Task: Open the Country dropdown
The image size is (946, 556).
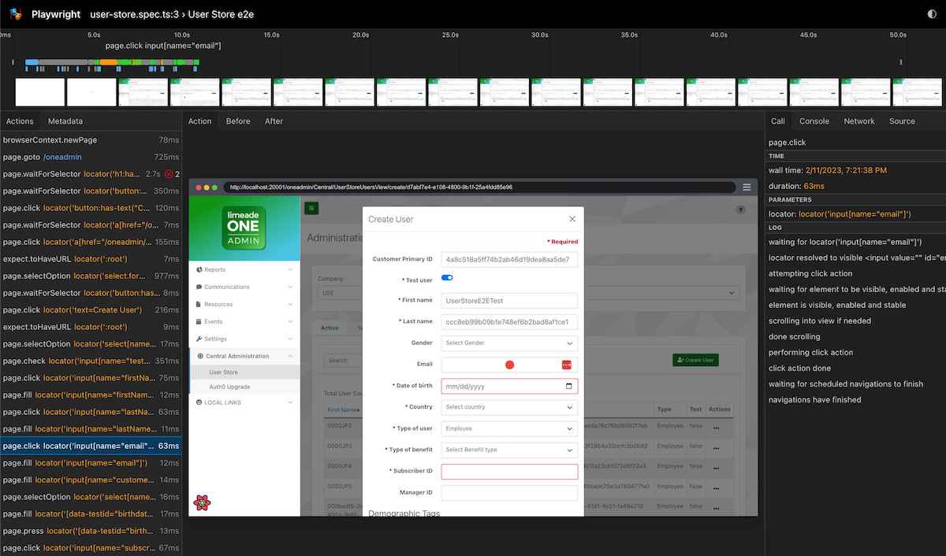Action: 509,408
